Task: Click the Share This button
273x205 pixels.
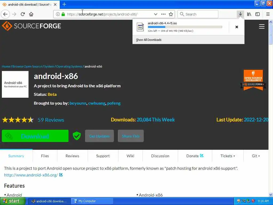Action: point(131,136)
